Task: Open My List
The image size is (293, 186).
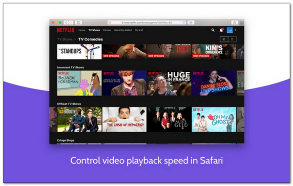Action: (x=139, y=30)
